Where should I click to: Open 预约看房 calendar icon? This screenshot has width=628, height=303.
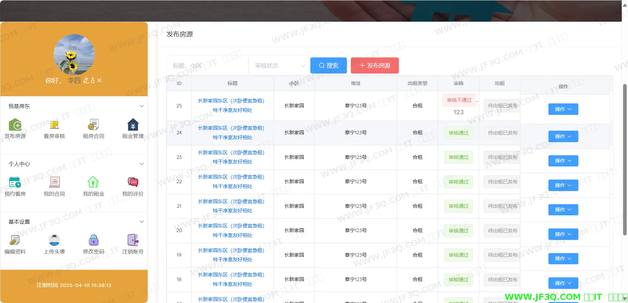coord(15,183)
